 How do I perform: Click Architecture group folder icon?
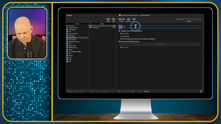(67, 30)
